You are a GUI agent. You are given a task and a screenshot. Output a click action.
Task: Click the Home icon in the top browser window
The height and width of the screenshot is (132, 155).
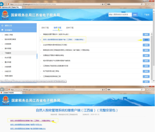coord(147,4)
